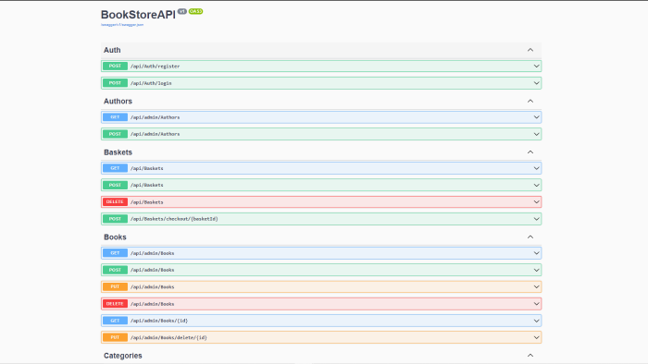
Task: Expand the GET /api/admin/Authors row arrow
Action: point(536,117)
